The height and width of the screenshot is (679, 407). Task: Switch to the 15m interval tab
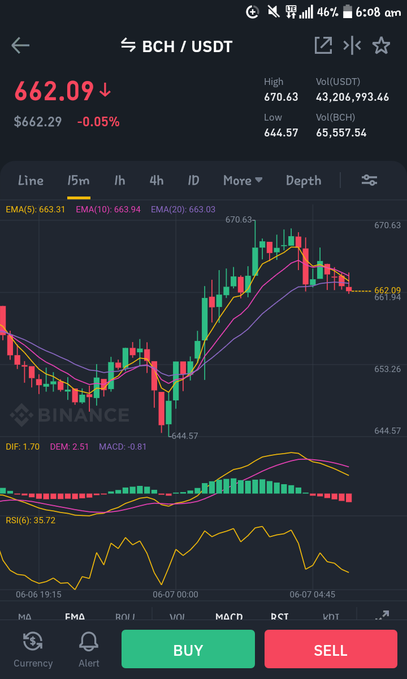click(78, 180)
